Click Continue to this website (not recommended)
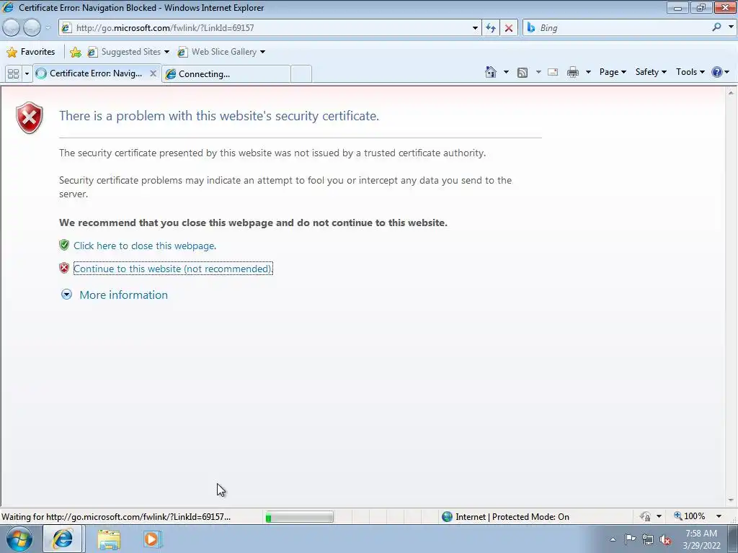This screenshot has width=738, height=553. [173, 269]
